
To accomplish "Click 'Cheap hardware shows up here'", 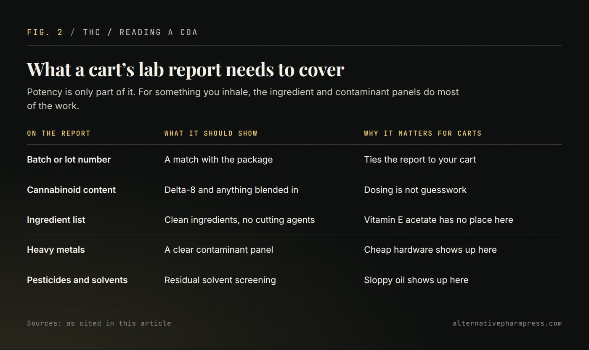I will (x=430, y=250).
